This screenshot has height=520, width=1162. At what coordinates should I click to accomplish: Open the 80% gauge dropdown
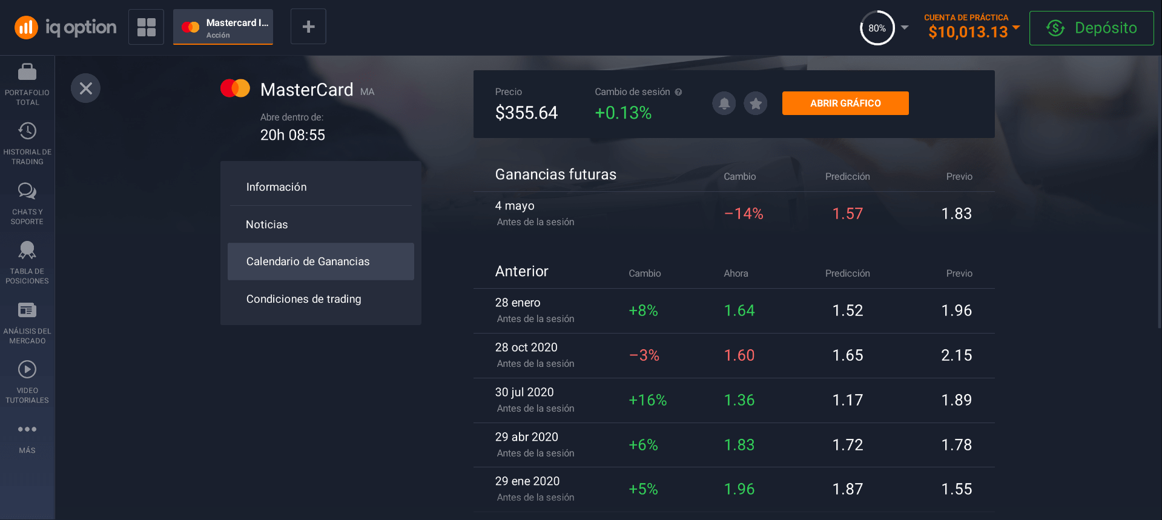click(x=905, y=28)
